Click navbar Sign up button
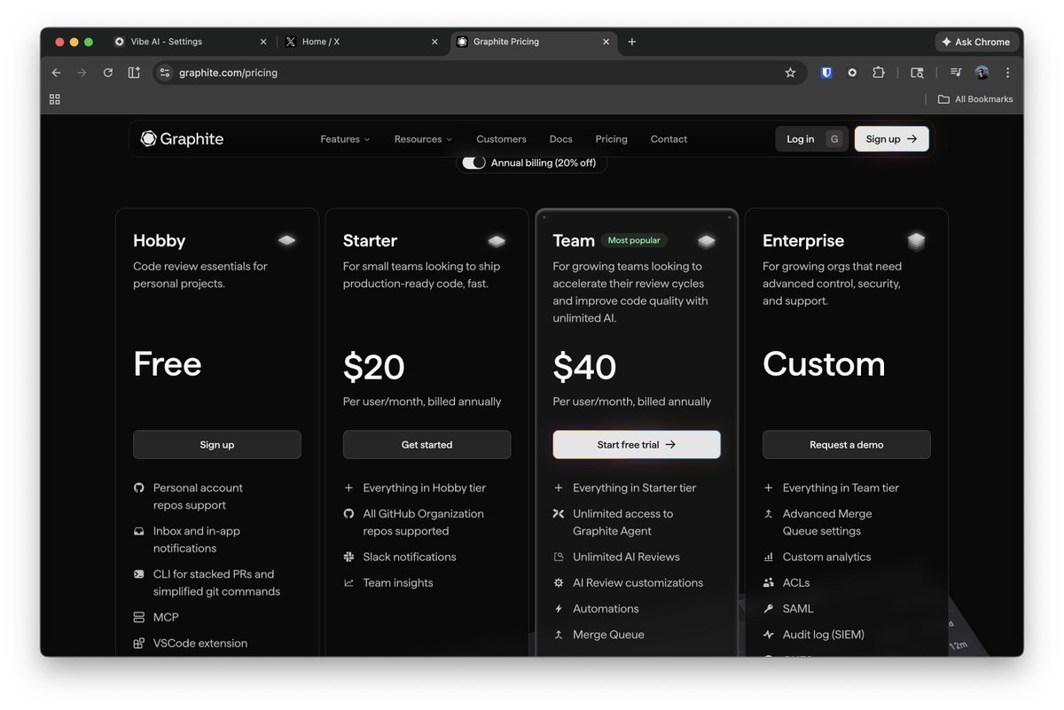This screenshot has width=1064, height=710. click(x=892, y=139)
